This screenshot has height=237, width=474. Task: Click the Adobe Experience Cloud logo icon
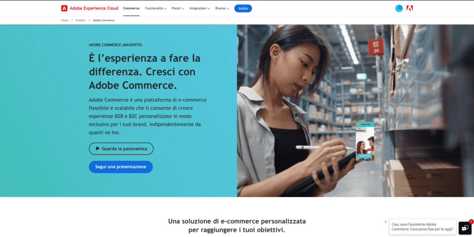[64, 8]
